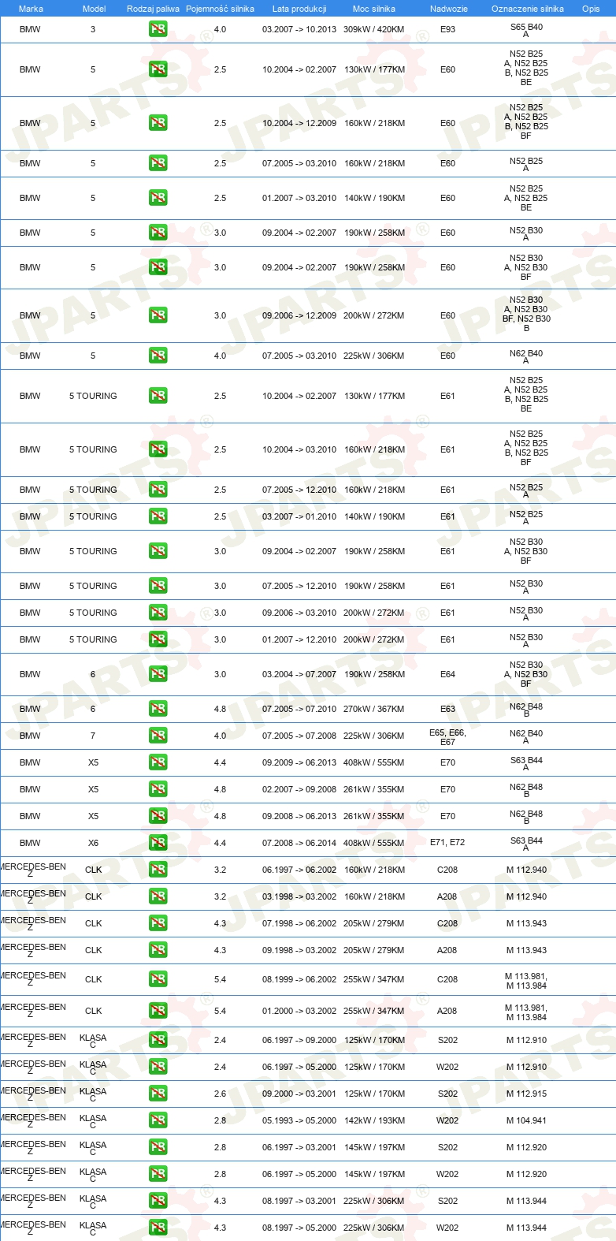
Task: Click the Oznaczenie silnika column header
Action: click(528, 9)
